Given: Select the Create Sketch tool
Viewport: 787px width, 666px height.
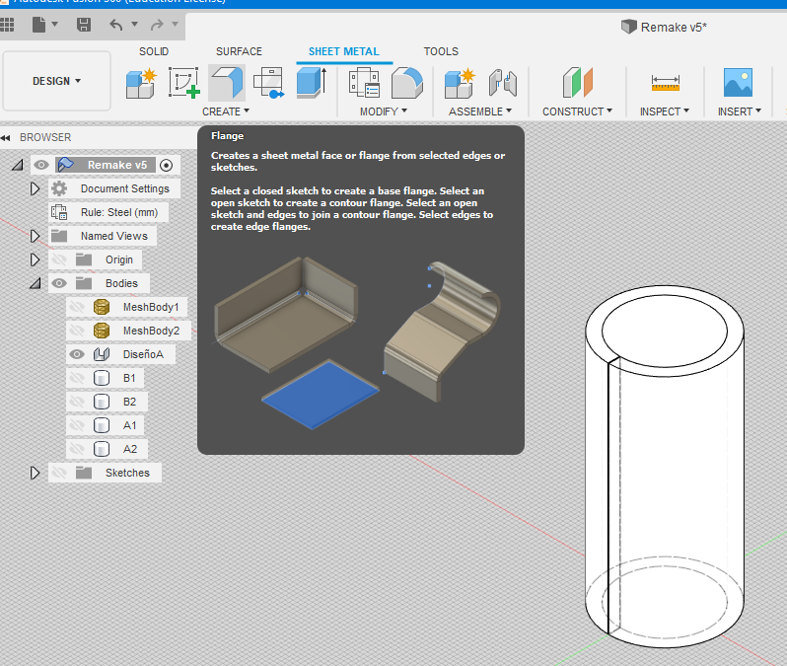Looking at the screenshot, I should 183,83.
